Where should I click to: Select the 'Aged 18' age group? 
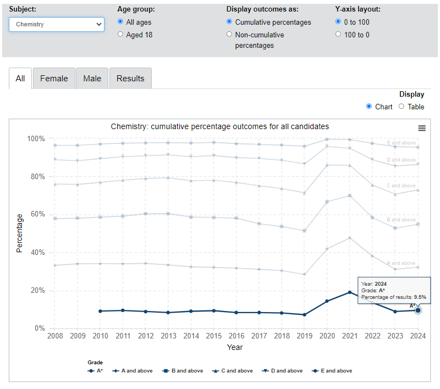click(121, 35)
